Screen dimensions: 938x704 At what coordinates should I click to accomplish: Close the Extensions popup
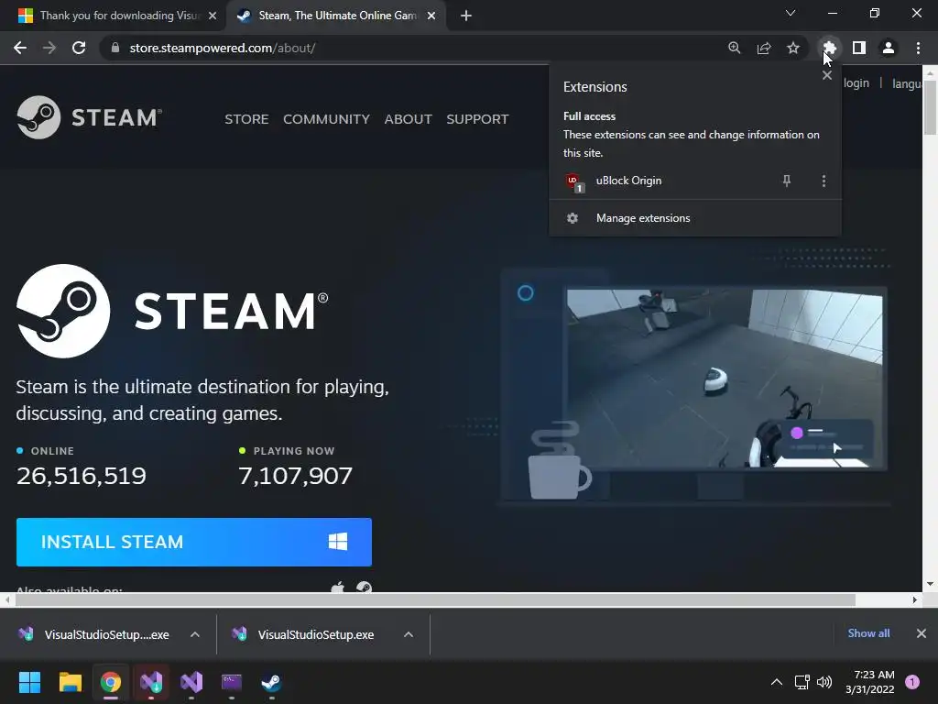point(827,75)
